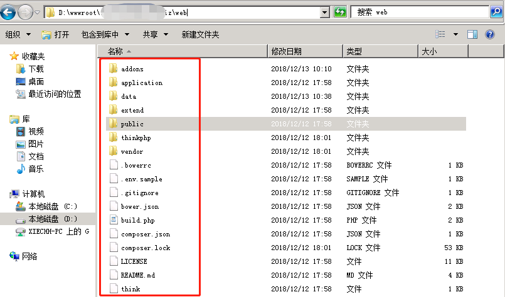Image resolution: width=505 pixels, height=297 pixels.
Task: Click the back navigation arrow button
Action: (9, 12)
